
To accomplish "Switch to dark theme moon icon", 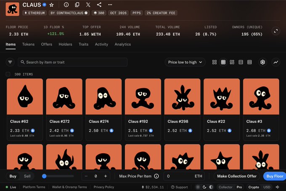I will click(x=204, y=187).
